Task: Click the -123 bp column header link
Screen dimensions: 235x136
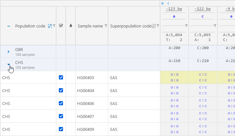Action: pyautogui.click(x=174, y=9)
